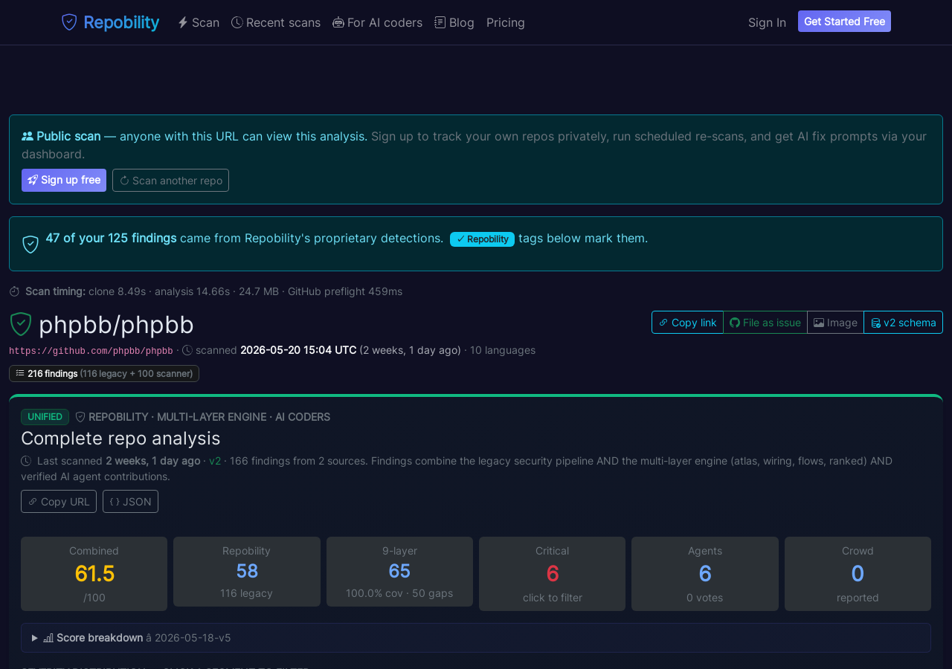Click the Sign In link
This screenshot has height=669, width=952.
tap(767, 22)
